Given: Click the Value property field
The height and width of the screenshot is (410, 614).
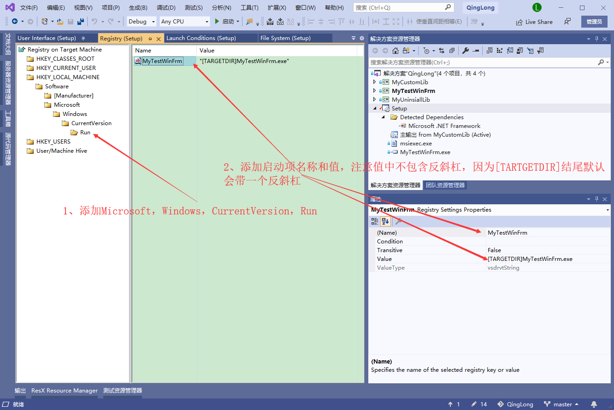Looking at the screenshot, I should (548, 259).
